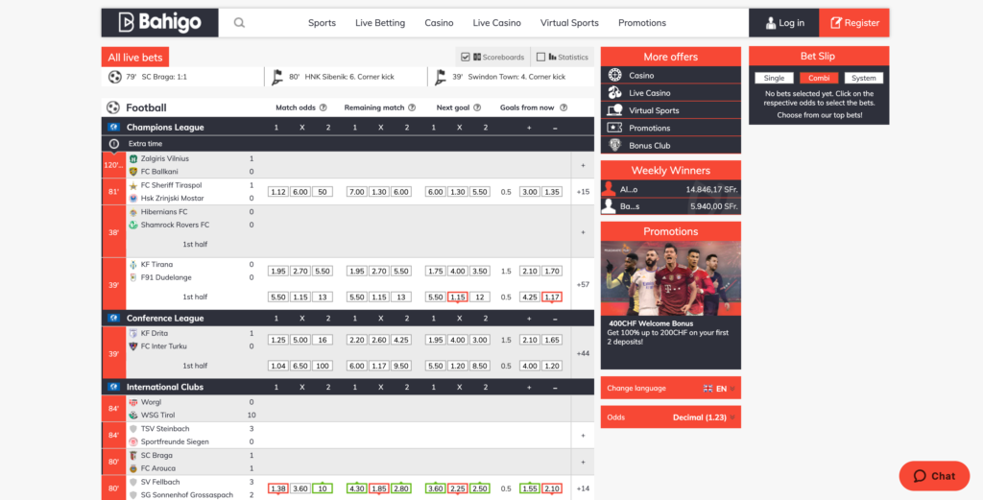This screenshot has height=500, width=983.
Task: Select odds 1.12 for FC Sheriff Tiraspol
Action: pos(277,192)
